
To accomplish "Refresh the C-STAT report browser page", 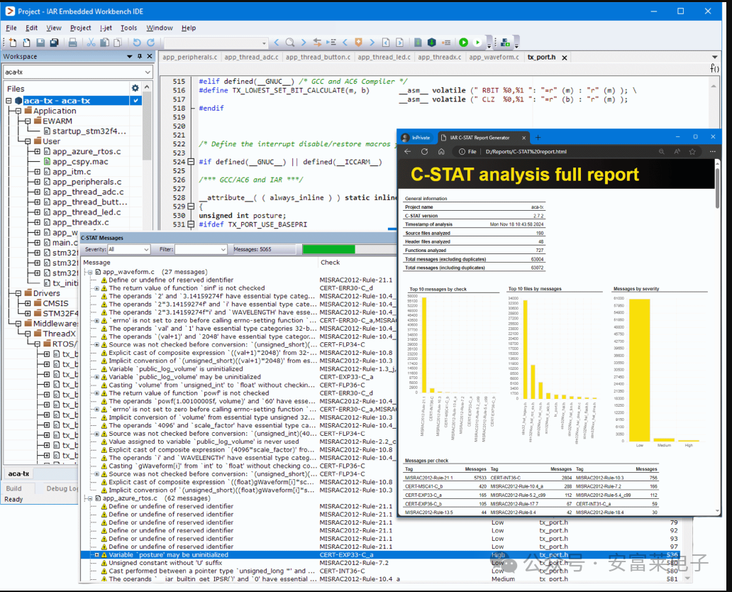I will pos(424,151).
